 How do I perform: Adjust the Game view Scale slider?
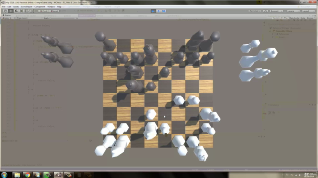[63, 18]
